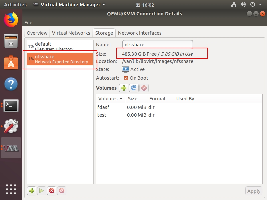Open Terminal from the dock
Viewport: 267px width, 200px height.
[x=11, y=105]
